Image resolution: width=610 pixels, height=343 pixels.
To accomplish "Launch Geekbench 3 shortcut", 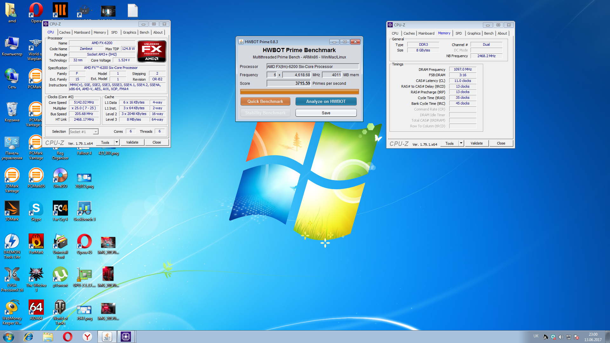I will click(x=84, y=211).
